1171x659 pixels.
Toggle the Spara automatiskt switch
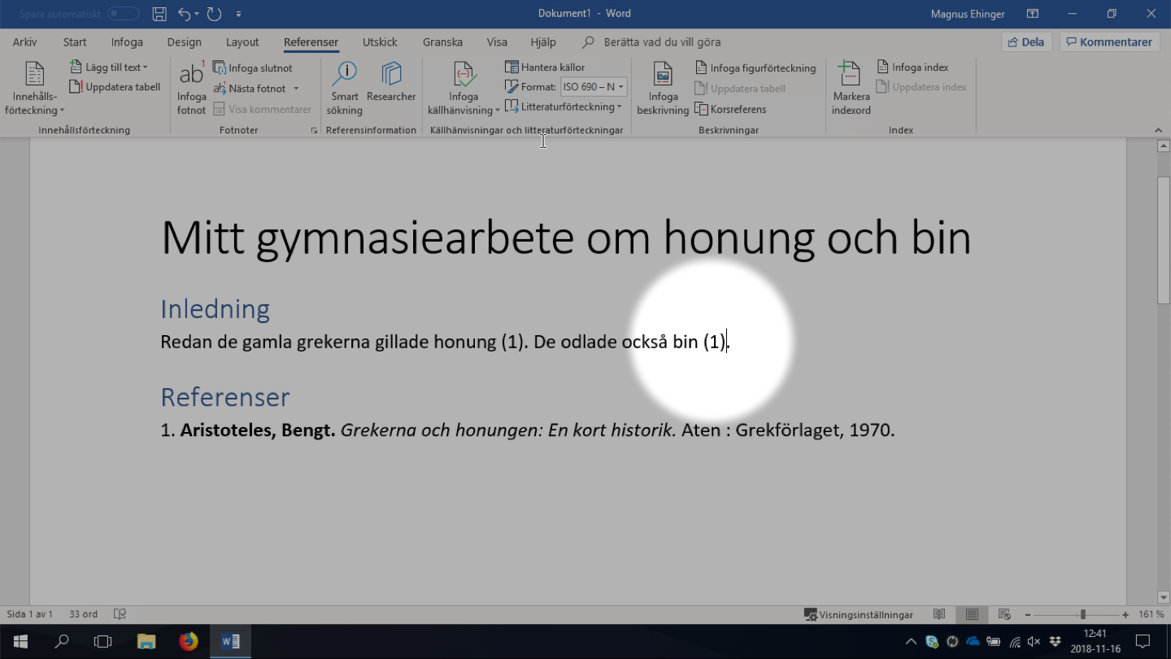(123, 14)
